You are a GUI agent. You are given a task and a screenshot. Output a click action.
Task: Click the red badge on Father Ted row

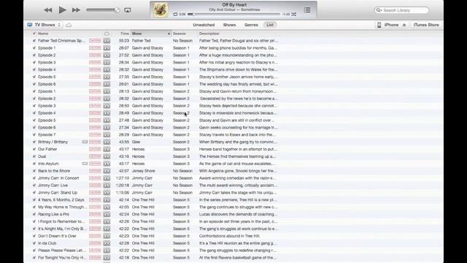coord(95,41)
